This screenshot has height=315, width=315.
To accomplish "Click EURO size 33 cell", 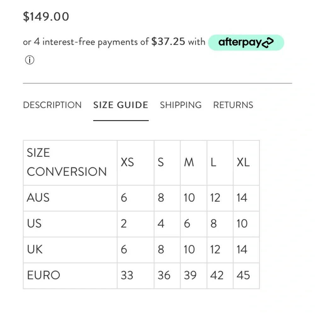I will (x=127, y=275).
